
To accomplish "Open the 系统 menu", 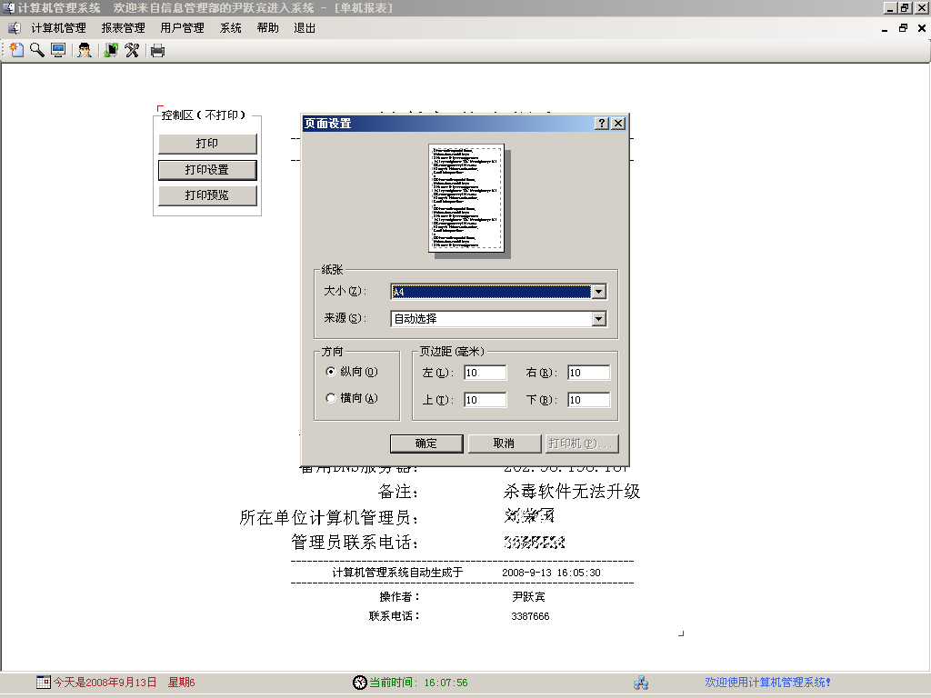I will 231,28.
